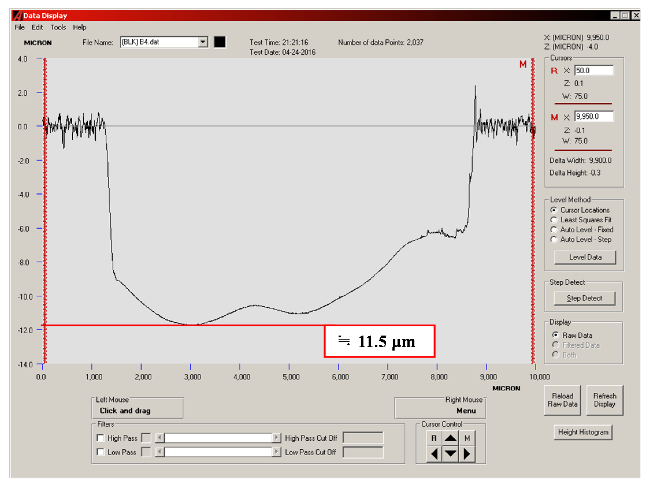Image resolution: width=649 pixels, height=488 pixels.
Task: Select Auto Level - Step option
Action: 554,239
